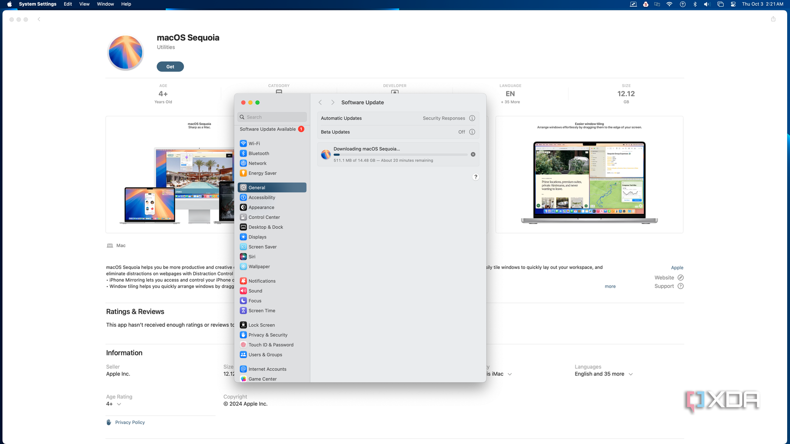Expand description with more link
The height and width of the screenshot is (444, 790).
610,287
